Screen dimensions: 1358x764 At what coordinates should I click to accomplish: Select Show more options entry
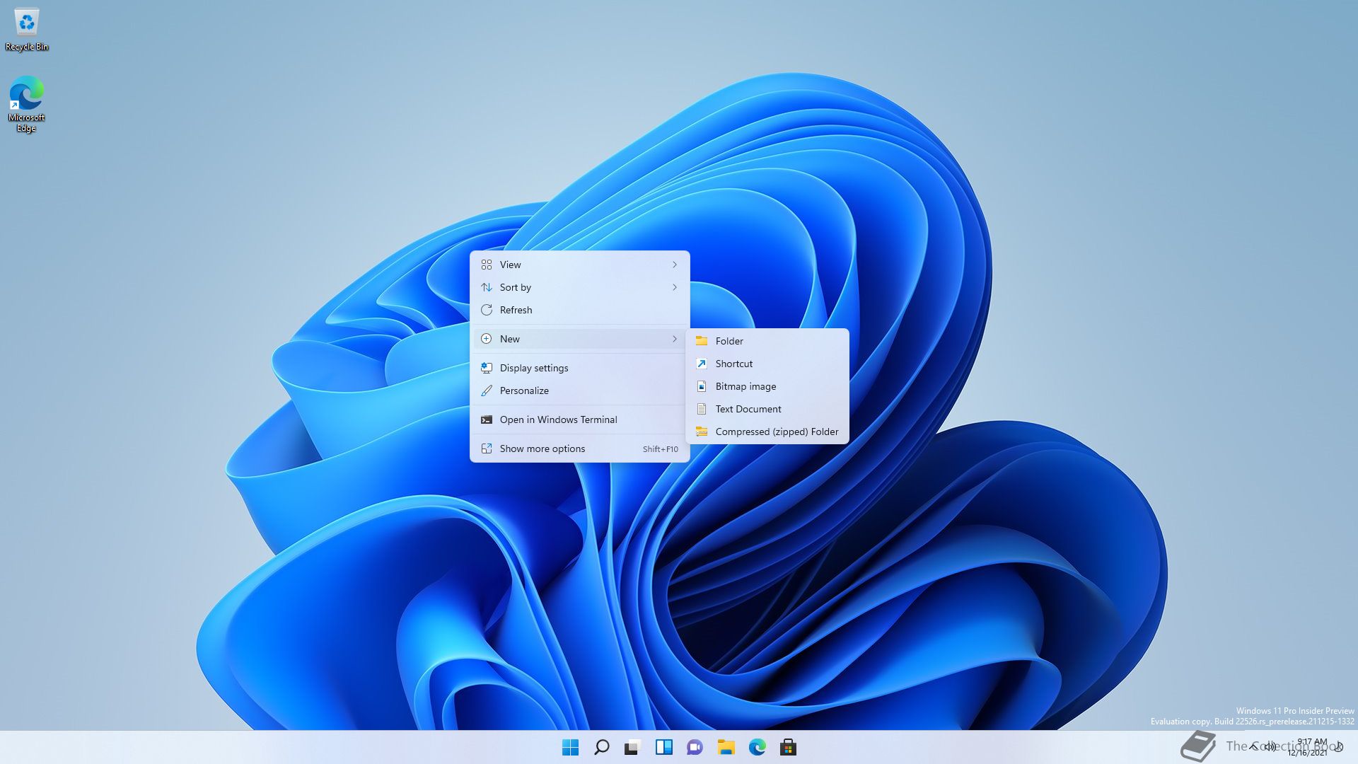pyautogui.click(x=580, y=448)
